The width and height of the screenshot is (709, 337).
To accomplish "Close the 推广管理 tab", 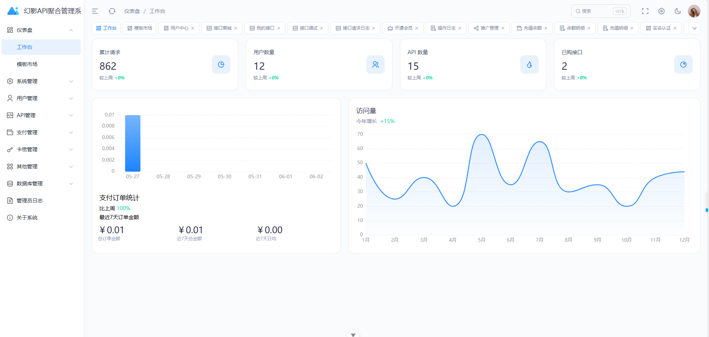I will pos(503,28).
